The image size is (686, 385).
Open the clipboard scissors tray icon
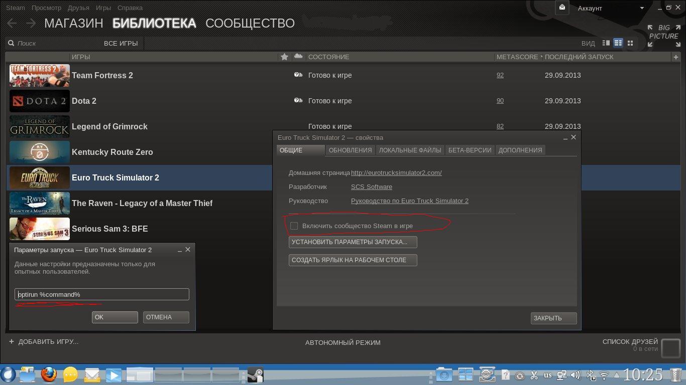[x=534, y=375]
